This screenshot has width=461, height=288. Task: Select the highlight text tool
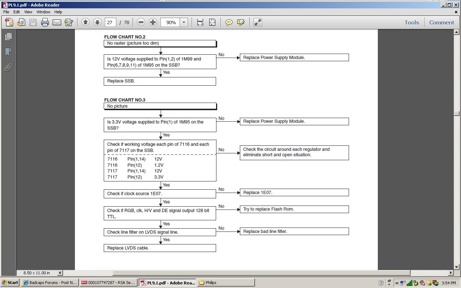241,22
